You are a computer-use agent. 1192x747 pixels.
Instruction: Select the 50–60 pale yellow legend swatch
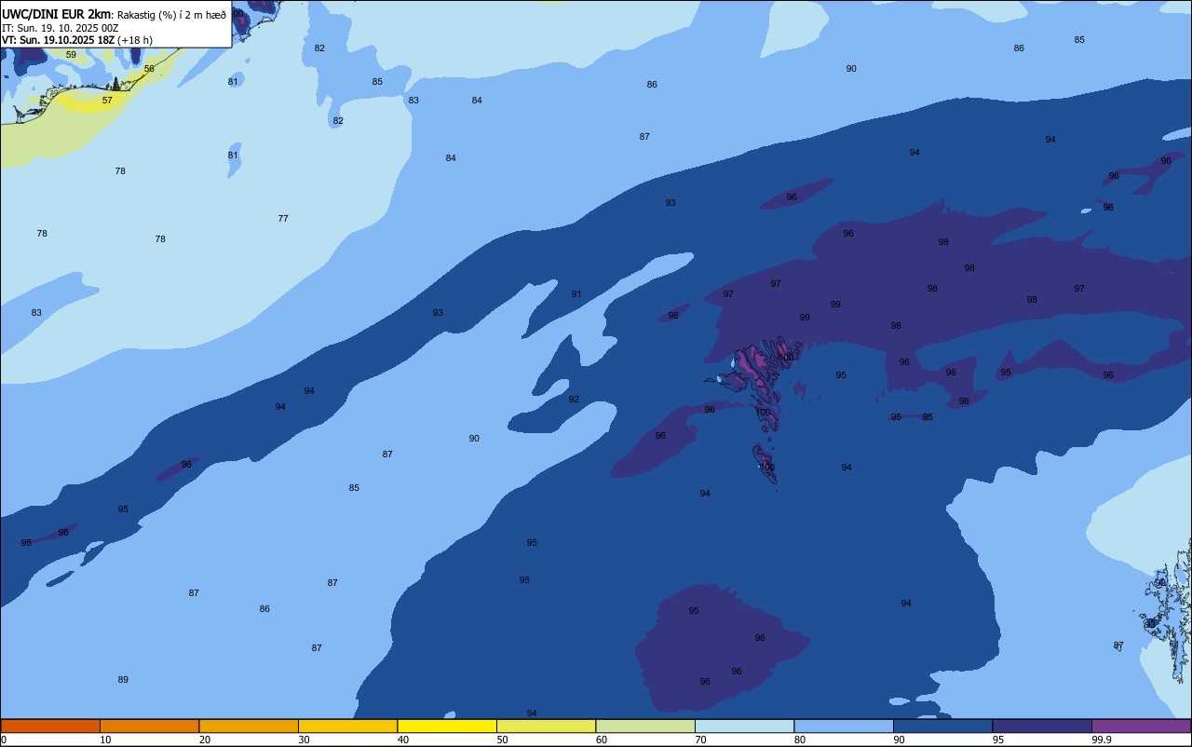click(546, 726)
